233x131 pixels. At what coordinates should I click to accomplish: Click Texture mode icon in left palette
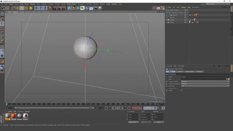point(2,24)
